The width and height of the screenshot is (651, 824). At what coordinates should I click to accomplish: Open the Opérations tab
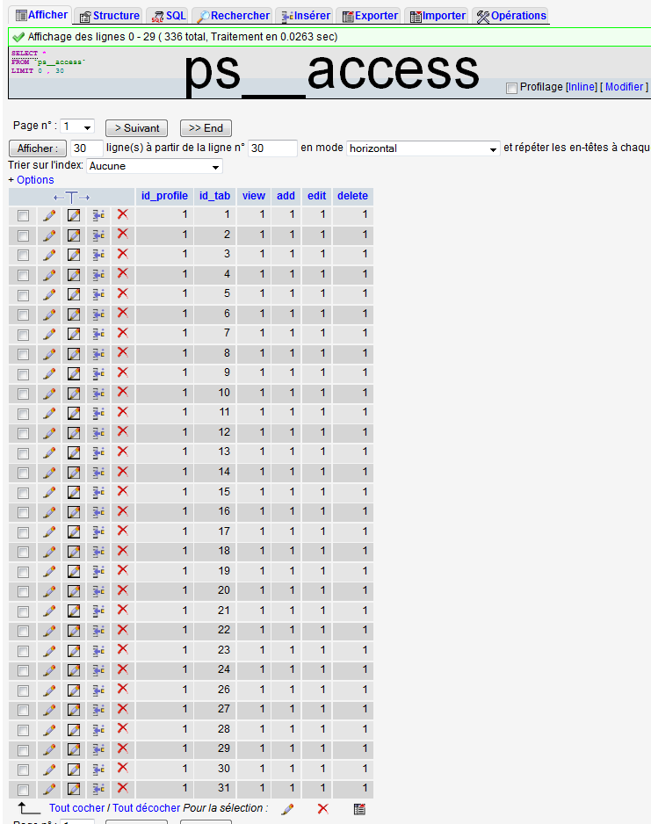511,16
